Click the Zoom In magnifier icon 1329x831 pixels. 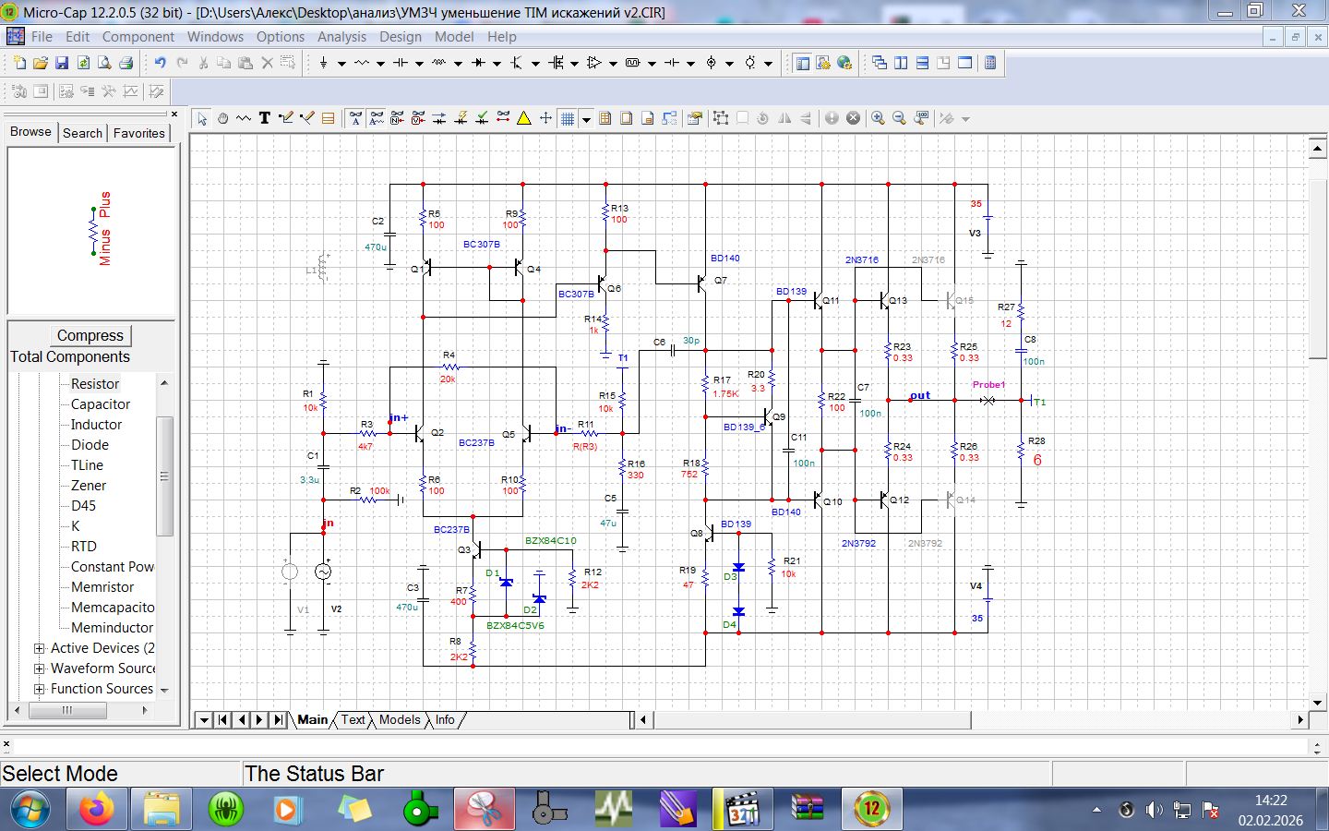[878, 118]
